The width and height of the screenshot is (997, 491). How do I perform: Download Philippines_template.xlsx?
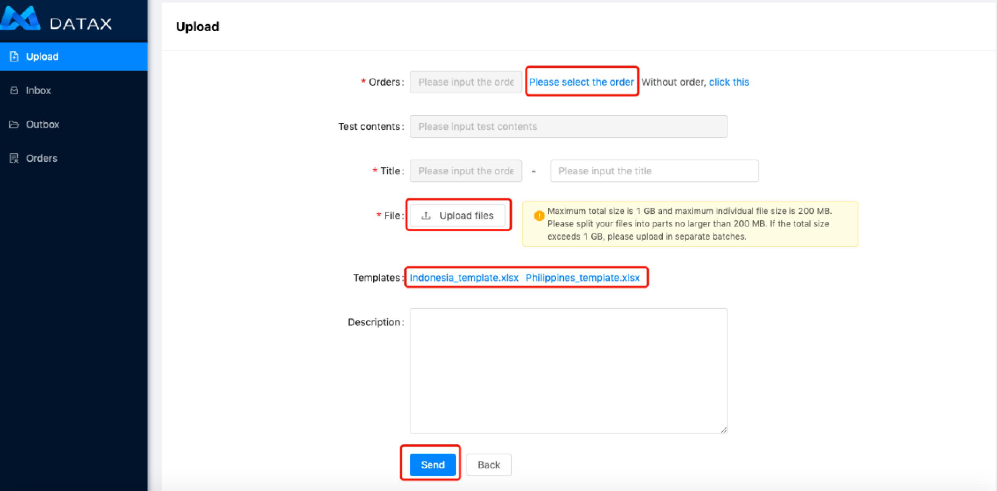pos(582,278)
